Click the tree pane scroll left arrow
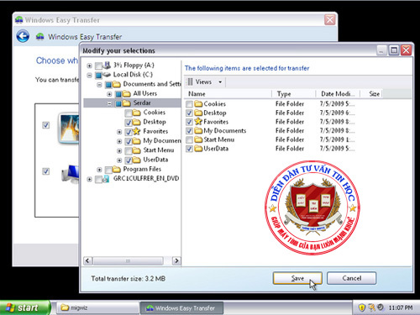The width and height of the screenshot is (420, 315). 87,261
